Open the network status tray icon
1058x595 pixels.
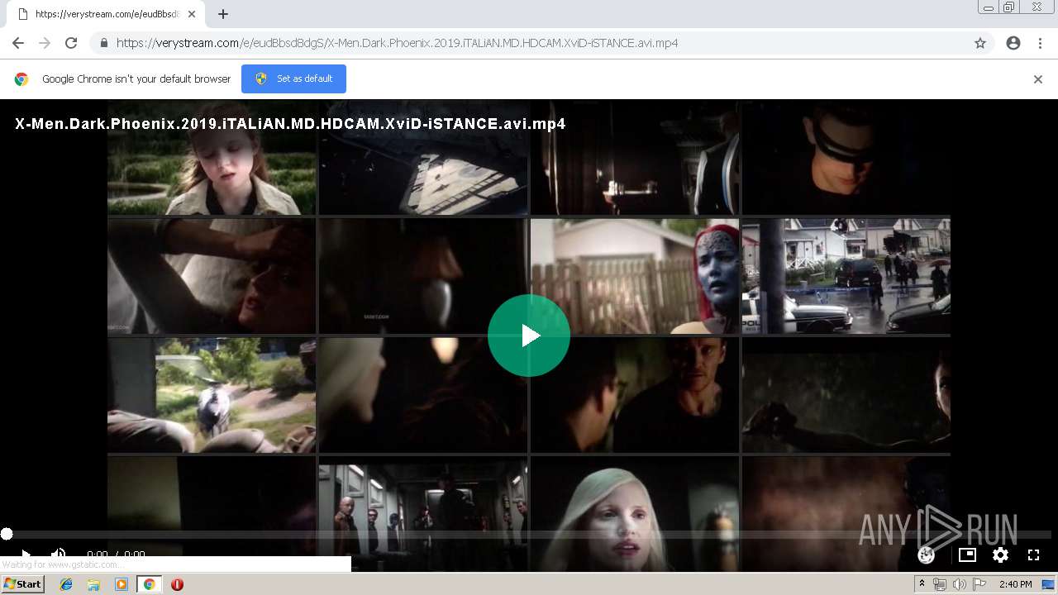click(940, 584)
